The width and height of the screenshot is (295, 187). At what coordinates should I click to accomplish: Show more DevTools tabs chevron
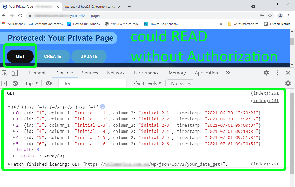tap(228, 73)
